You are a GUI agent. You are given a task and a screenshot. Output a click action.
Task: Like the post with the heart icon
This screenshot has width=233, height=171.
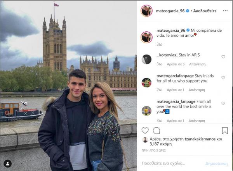point(145,130)
